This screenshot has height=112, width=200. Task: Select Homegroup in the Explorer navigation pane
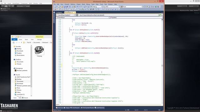coord(18,68)
